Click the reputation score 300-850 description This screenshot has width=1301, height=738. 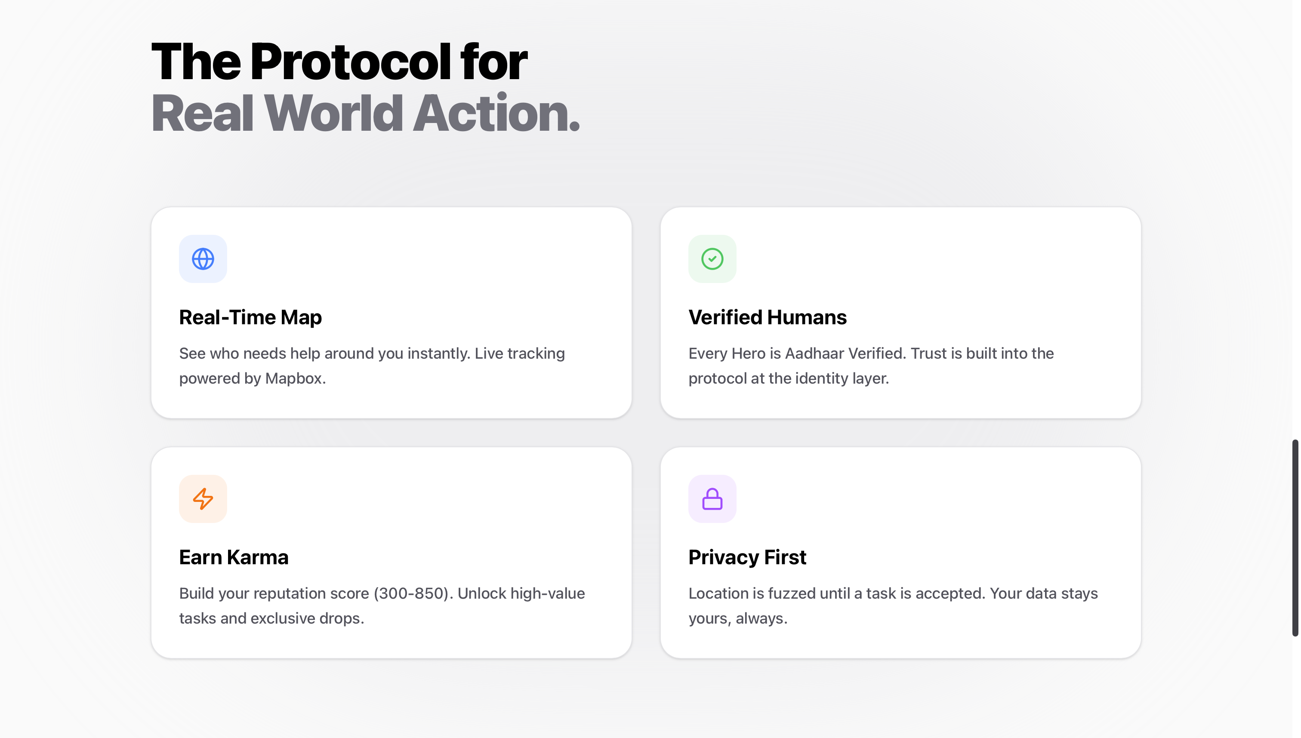(382, 605)
